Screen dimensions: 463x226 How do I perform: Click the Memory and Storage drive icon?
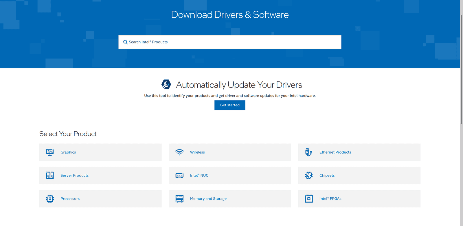[179, 198]
